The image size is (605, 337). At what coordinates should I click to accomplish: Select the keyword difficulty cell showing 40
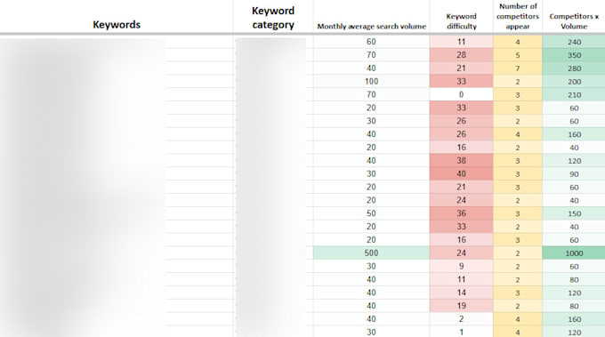tap(461, 174)
